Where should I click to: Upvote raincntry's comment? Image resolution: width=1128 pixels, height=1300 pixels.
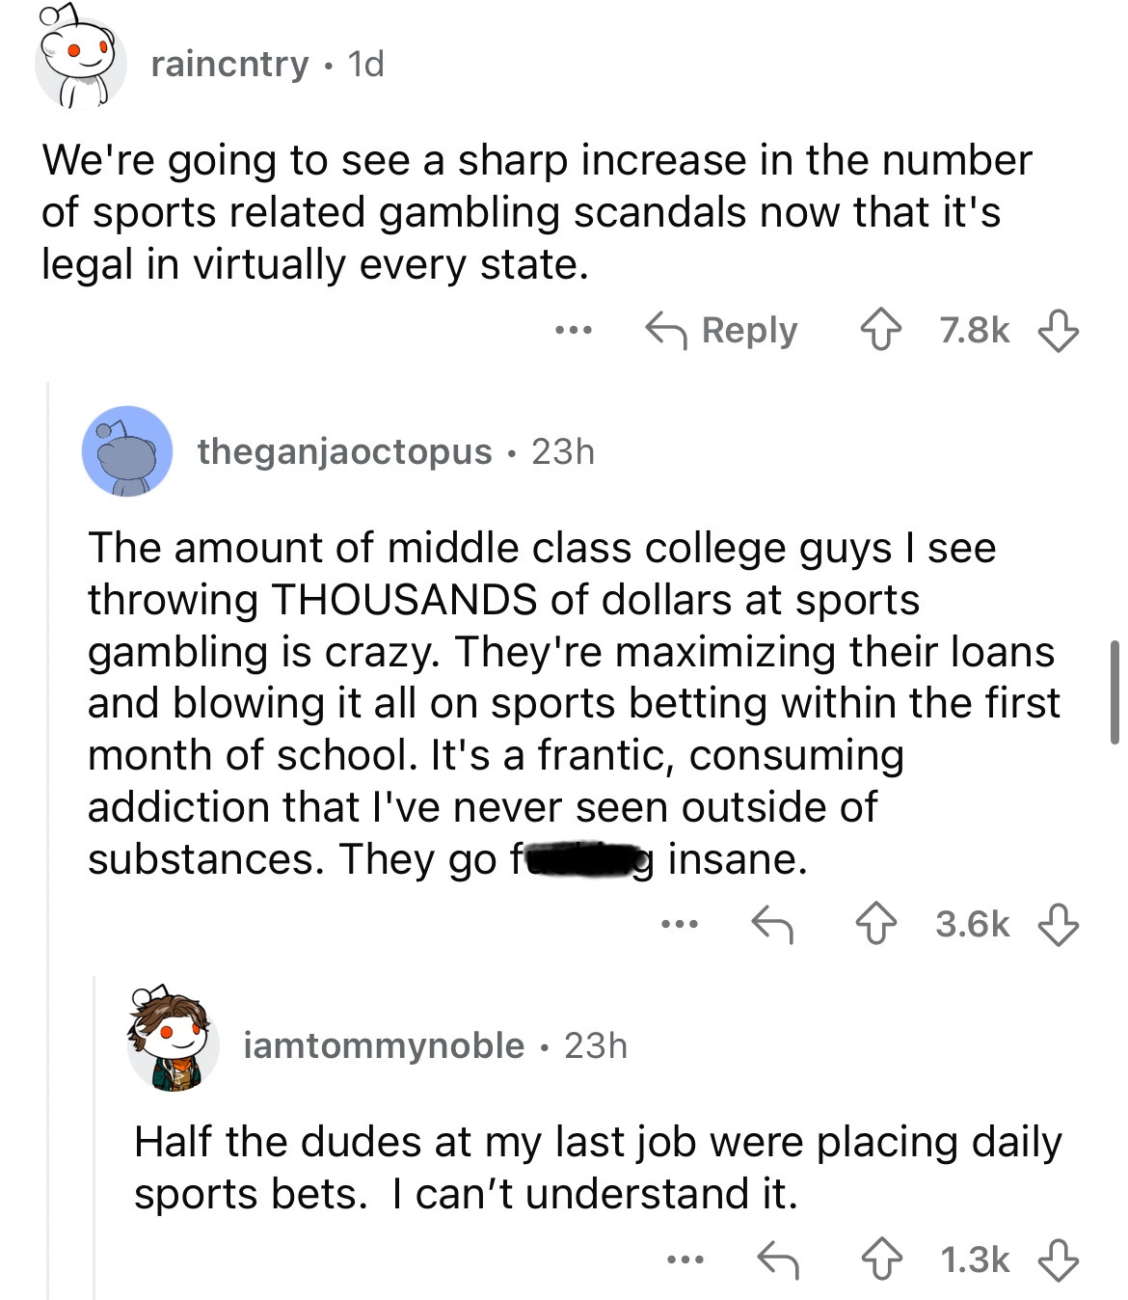click(881, 331)
